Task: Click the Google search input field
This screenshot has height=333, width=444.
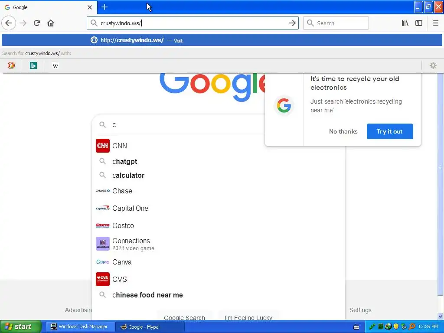Action: [187, 125]
